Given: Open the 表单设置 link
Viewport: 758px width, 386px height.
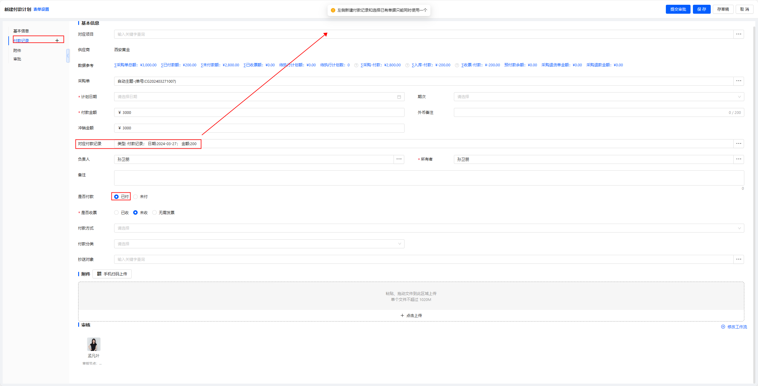Looking at the screenshot, I should (41, 10).
